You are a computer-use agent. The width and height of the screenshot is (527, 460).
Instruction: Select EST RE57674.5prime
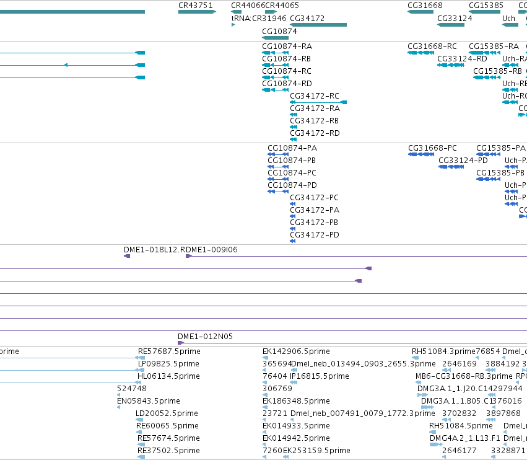(x=168, y=438)
